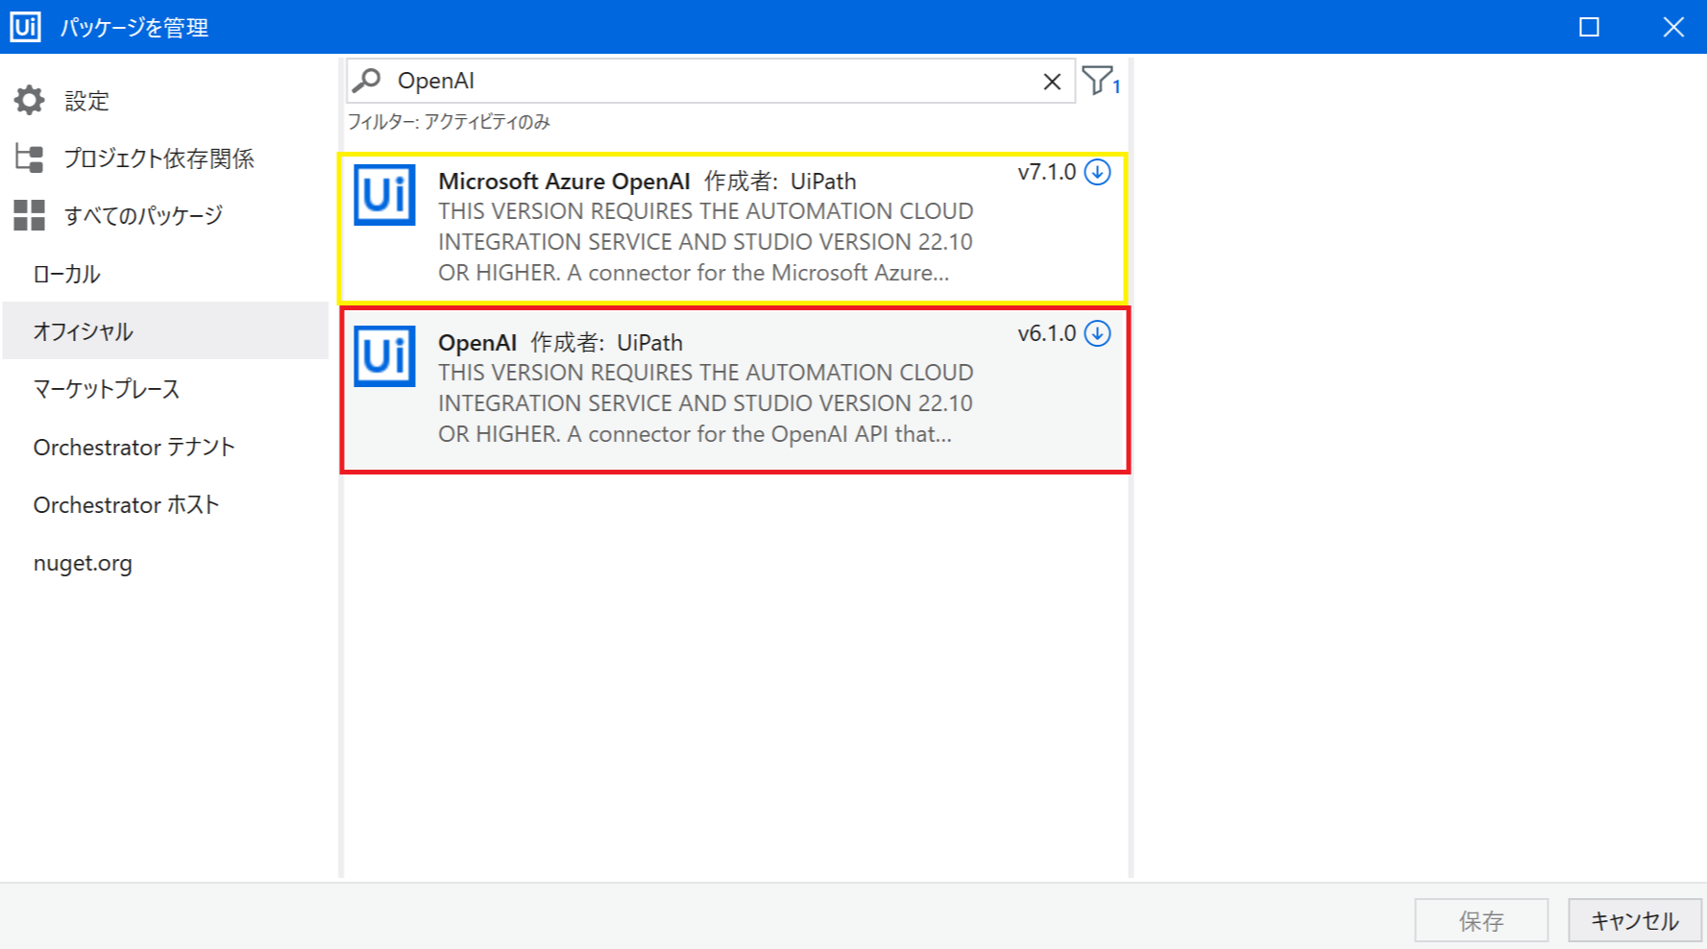The width and height of the screenshot is (1707, 949).
Task: Open the package filter funnel
Action: pyautogui.click(x=1100, y=81)
